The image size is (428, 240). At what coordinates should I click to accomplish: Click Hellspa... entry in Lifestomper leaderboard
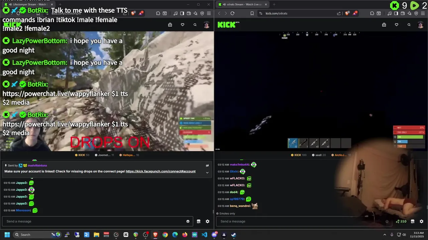(x=129, y=155)
